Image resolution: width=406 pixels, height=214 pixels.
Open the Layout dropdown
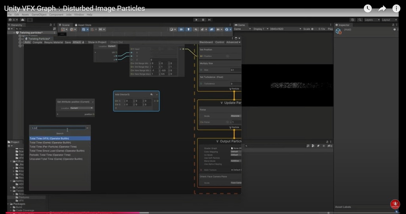tap(389, 20)
